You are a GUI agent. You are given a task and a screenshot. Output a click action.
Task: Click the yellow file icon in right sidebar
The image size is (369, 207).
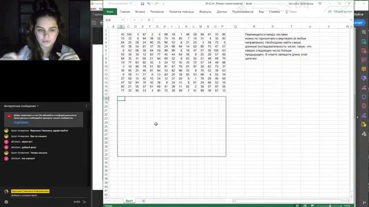coord(364,124)
